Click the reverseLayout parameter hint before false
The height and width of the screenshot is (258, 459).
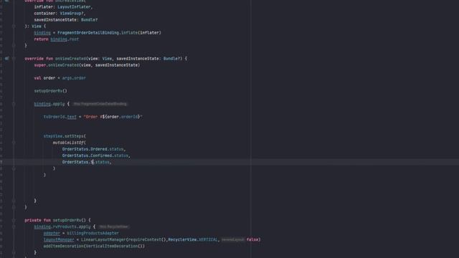pyautogui.click(x=232, y=239)
